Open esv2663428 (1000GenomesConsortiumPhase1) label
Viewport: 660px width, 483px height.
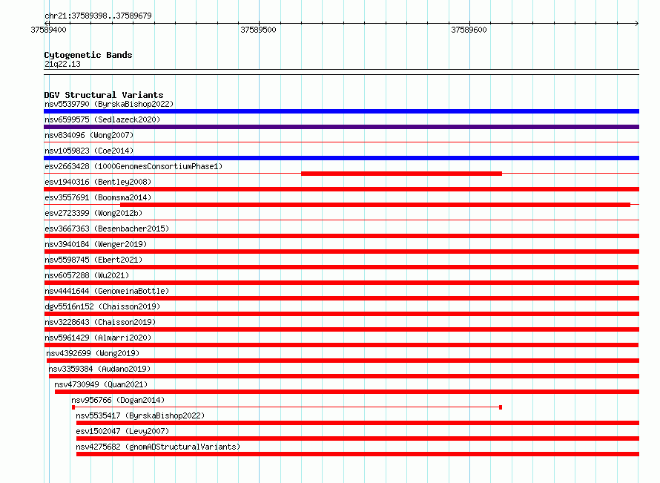[x=133, y=166]
